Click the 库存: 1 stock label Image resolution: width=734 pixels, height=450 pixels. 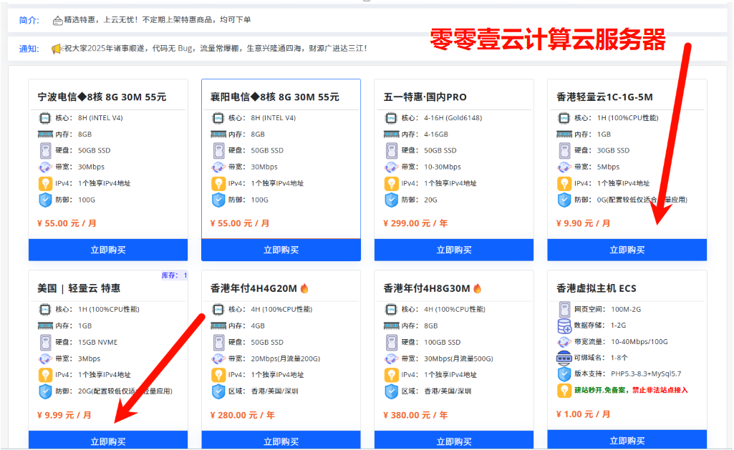pyautogui.click(x=174, y=275)
